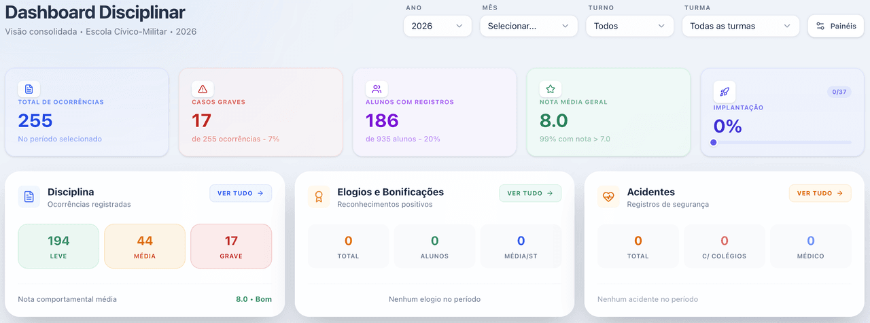Click the C/ Colégios tile in Acidentes
This screenshot has width=870, height=323.
pos(725,246)
